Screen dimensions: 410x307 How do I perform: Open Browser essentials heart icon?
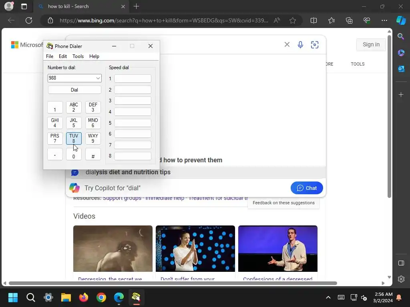point(367,20)
